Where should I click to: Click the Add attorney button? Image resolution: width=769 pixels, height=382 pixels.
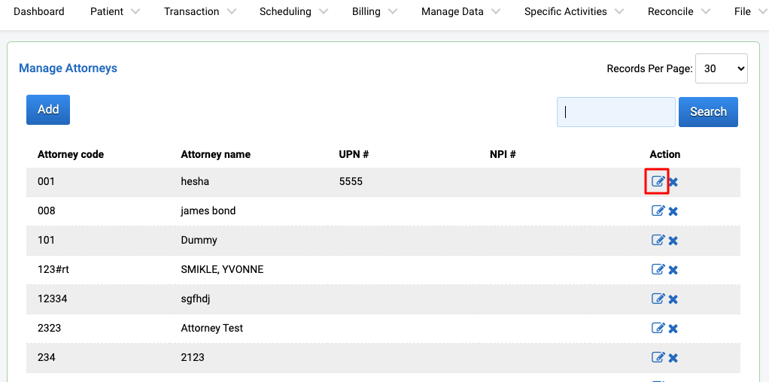48,110
